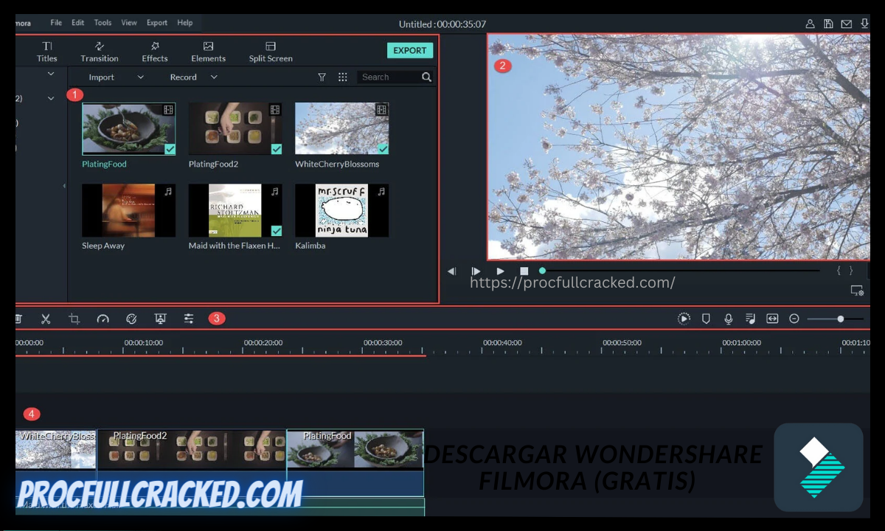The height and width of the screenshot is (531, 885).
Task: Open the Tools menu
Action: pyautogui.click(x=103, y=23)
